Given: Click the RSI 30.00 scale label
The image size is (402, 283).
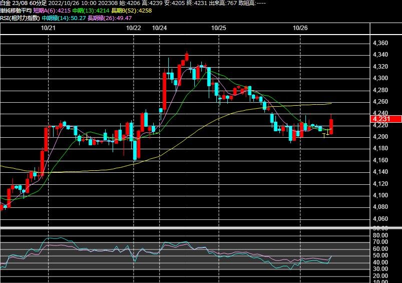Looking at the screenshot, I should 380,269.
